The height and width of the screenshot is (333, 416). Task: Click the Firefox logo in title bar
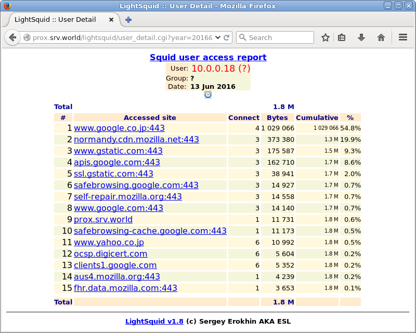click(x=7, y=6)
